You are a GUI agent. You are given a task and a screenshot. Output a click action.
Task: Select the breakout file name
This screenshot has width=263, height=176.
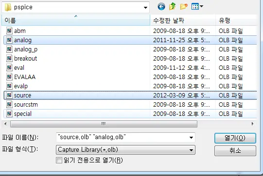point(25,59)
